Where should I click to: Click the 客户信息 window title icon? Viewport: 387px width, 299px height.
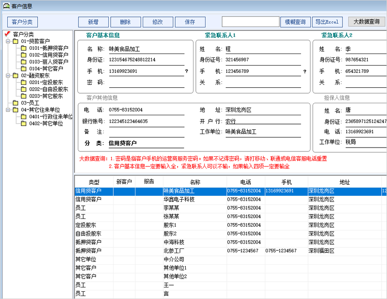6,6
